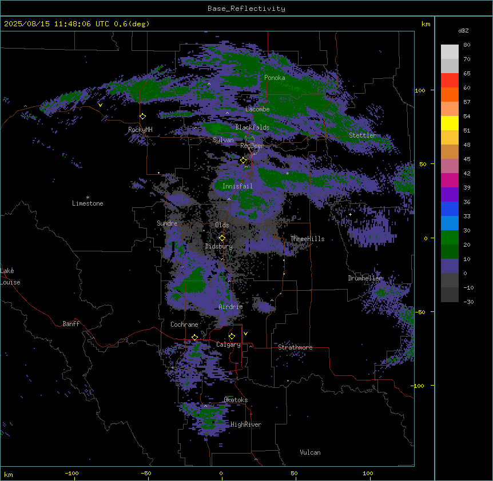Click the 50 tick on right axis

click(x=423, y=164)
